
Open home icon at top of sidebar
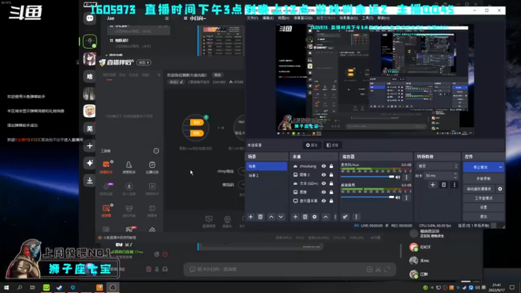(x=90, y=18)
